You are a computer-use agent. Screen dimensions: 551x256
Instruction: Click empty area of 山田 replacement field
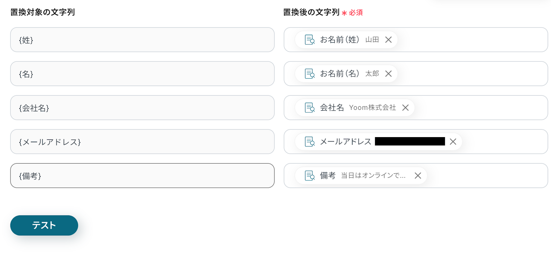pyautogui.click(x=472, y=40)
